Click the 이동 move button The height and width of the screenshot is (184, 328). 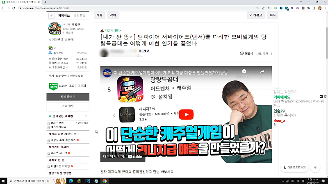(x=99, y=15)
